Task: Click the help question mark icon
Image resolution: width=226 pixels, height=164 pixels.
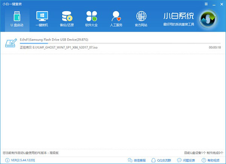Action: (x=204, y=160)
